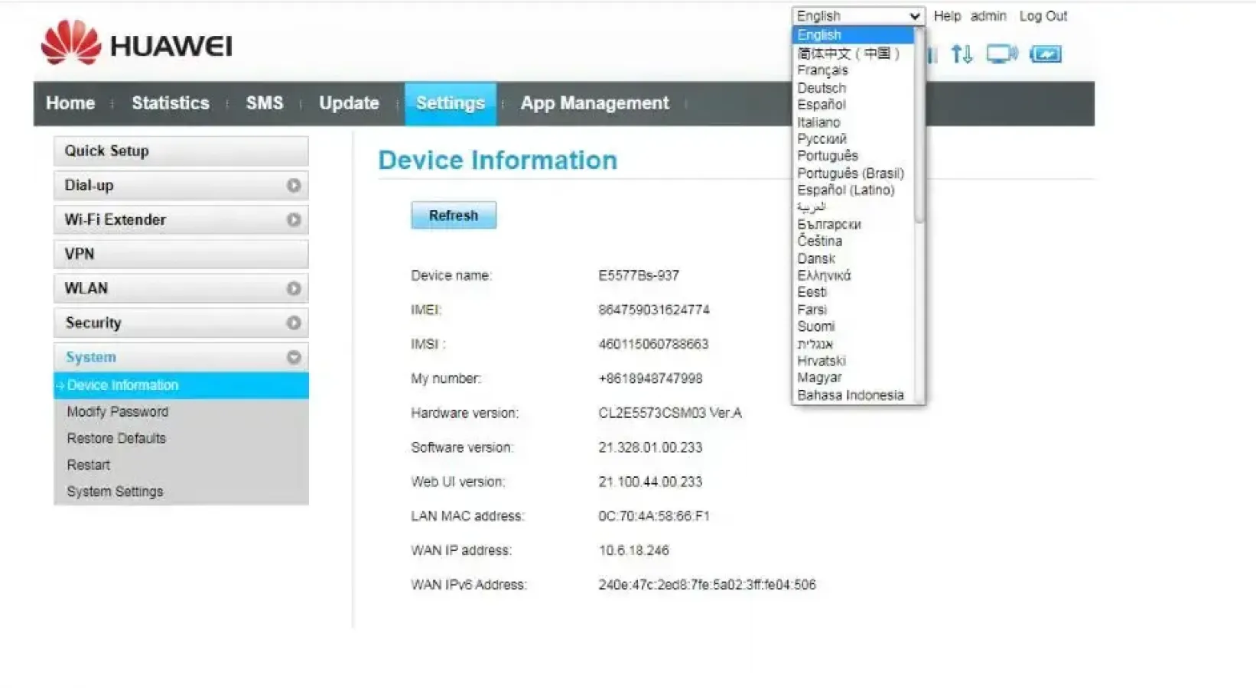
Task: Click the LAN MAC address value
Action: 653,517
